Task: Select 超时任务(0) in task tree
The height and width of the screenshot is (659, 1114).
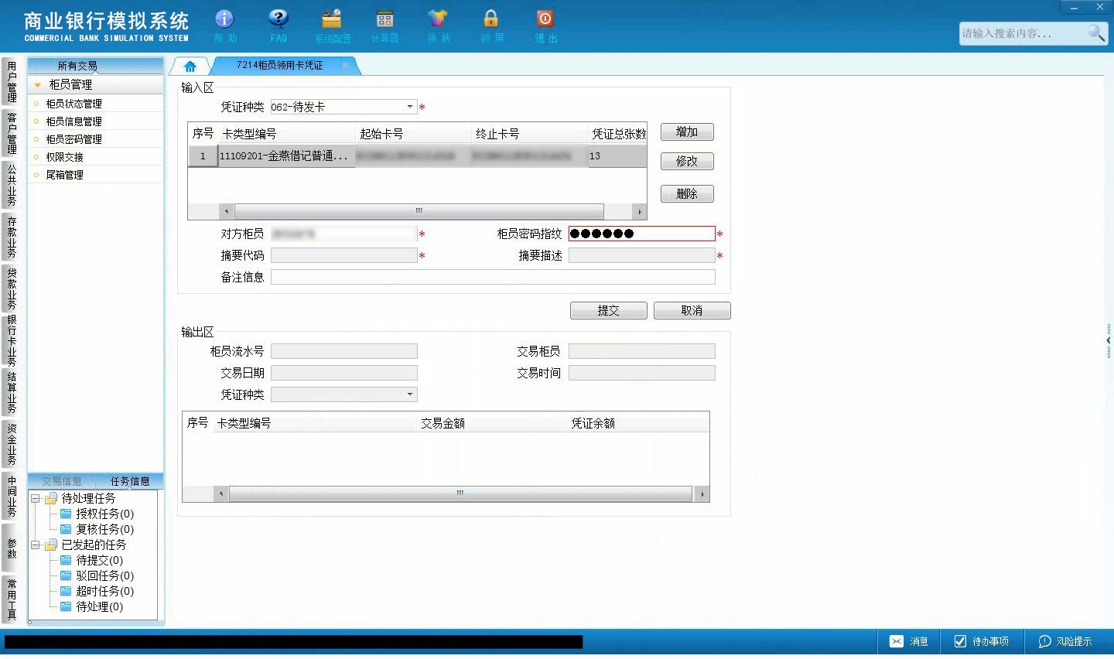Action: click(104, 591)
